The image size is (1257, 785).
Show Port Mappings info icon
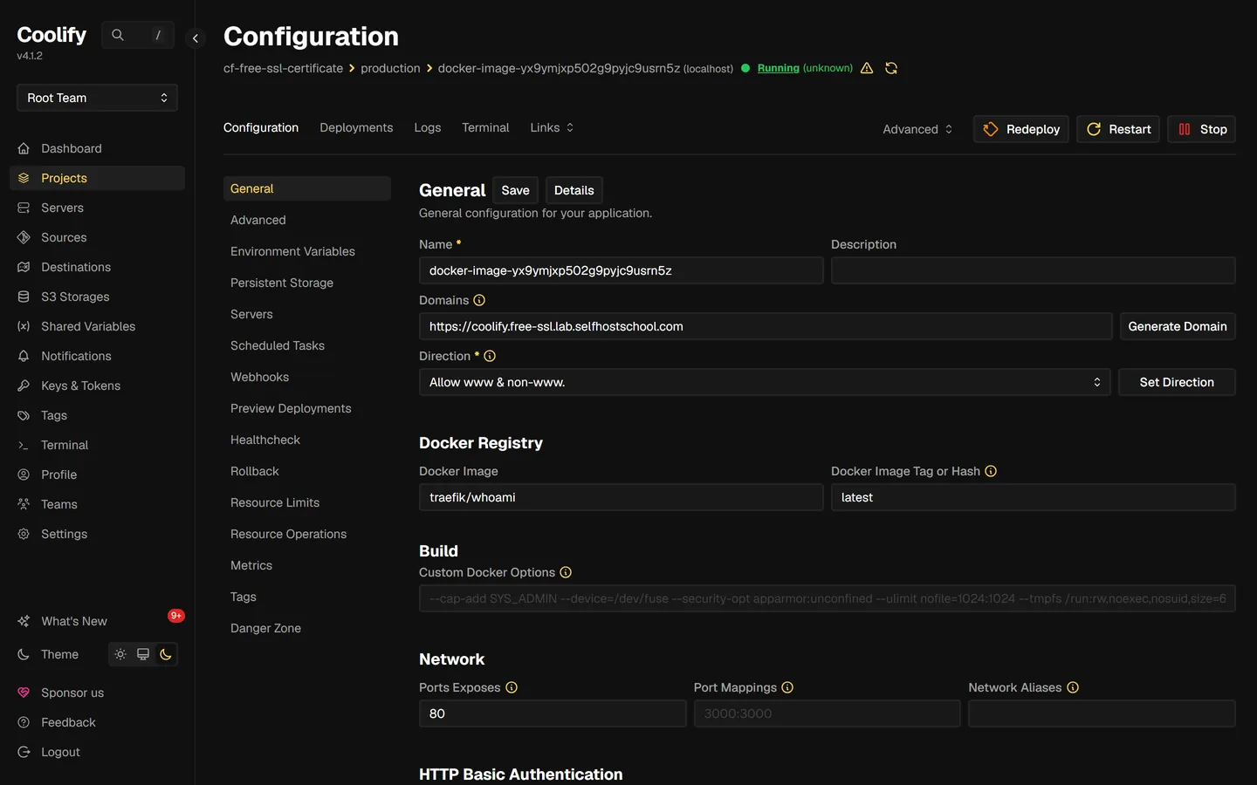tap(787, 687)
